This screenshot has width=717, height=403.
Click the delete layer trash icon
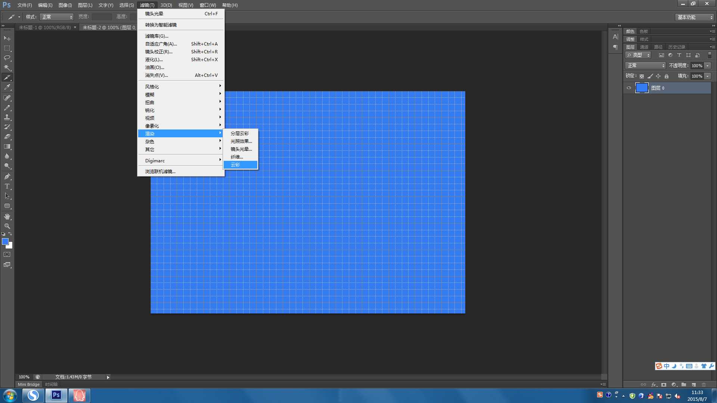(x=704, y=384)
